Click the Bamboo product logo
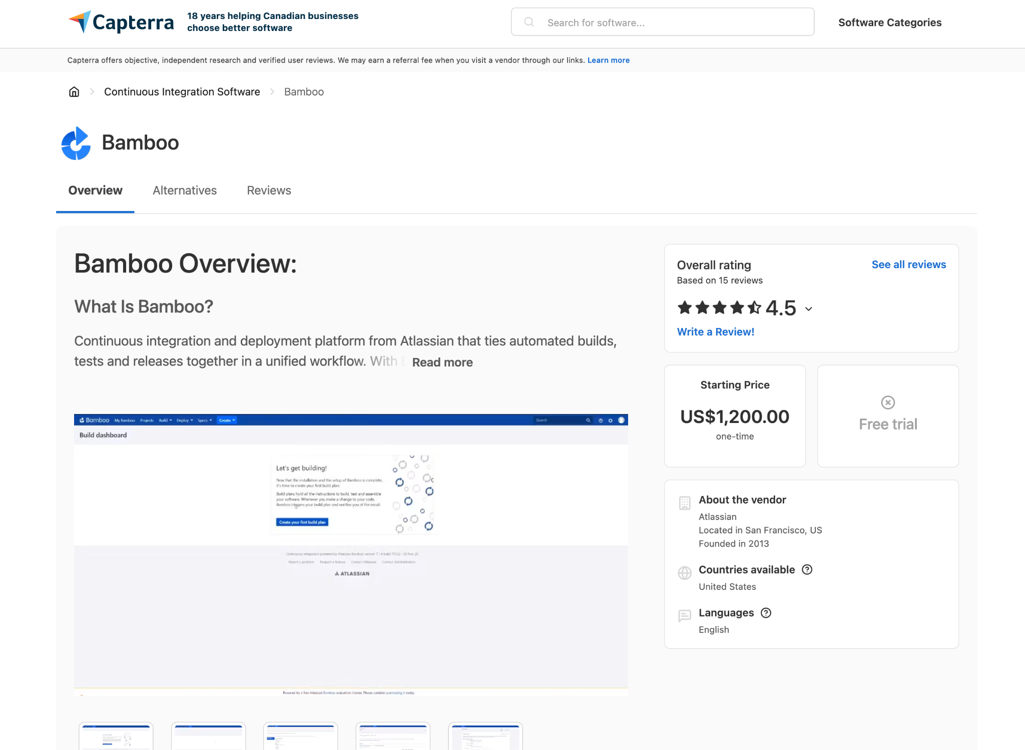 [x=76, y=143]
